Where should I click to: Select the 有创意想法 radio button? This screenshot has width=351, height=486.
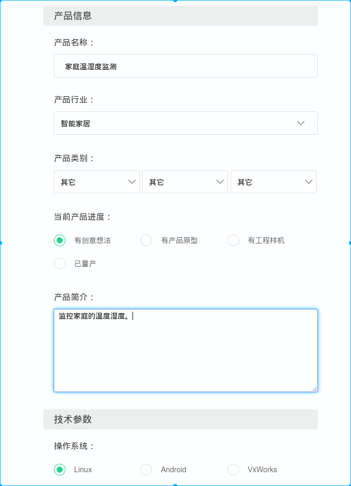click(x=60, y=240)
